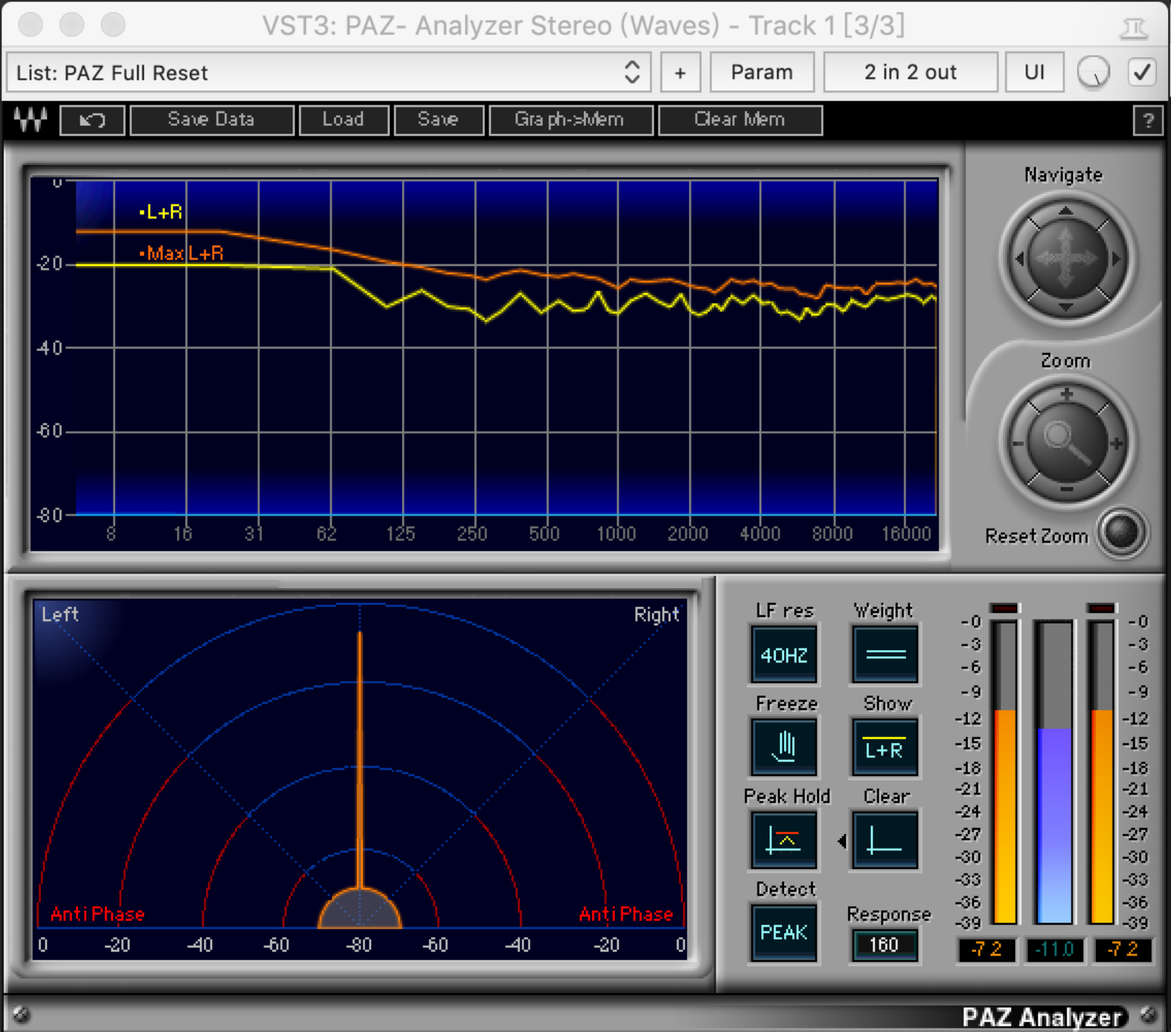Change the LF res 40HZ setting

[784, 655]
